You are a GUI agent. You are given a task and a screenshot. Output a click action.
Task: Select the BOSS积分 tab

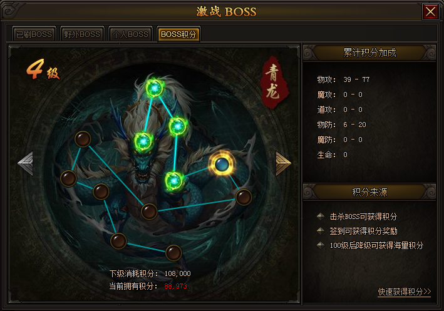[178, 34]
